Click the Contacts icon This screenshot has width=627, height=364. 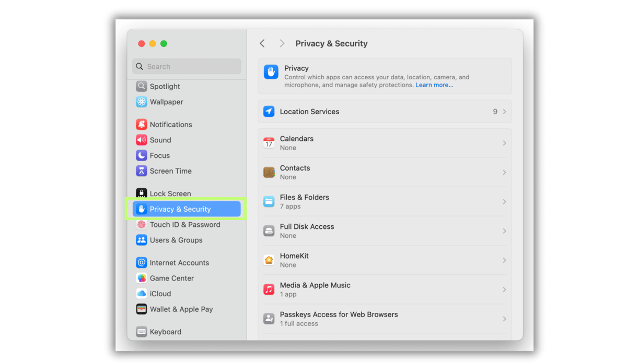[269, 172]
